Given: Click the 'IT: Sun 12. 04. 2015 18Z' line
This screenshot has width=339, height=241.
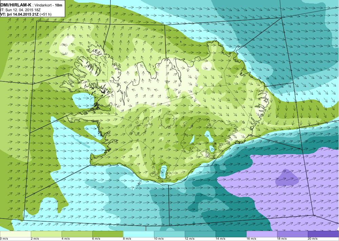Looking at the screenshot, I should click(21, 10).
